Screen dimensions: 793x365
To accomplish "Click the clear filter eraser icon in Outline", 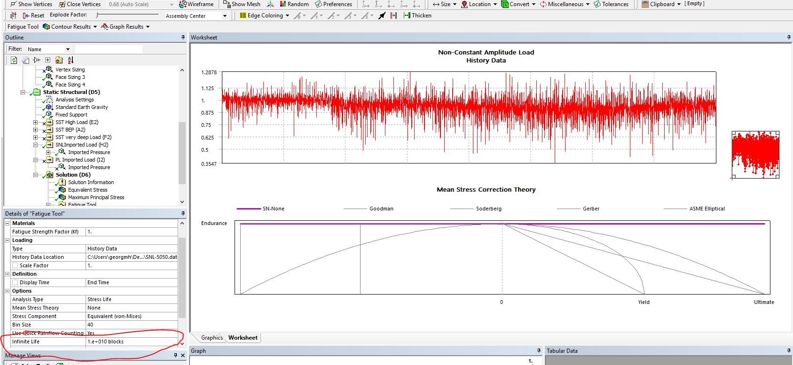I will pyautogui.click(x=25, y=60).
